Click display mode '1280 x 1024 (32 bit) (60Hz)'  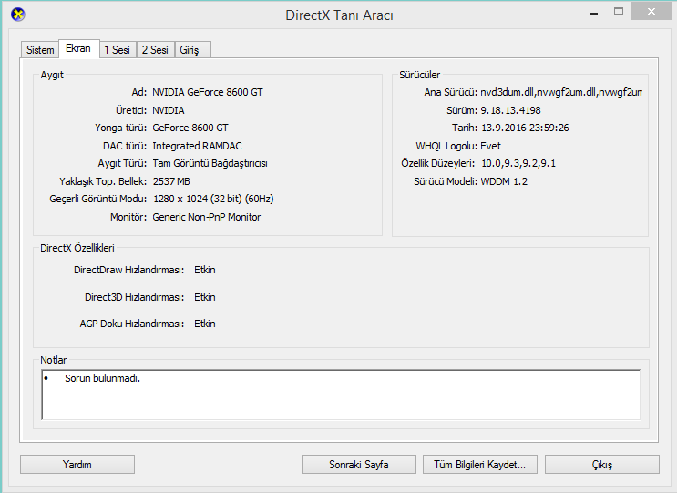(213, 199)
